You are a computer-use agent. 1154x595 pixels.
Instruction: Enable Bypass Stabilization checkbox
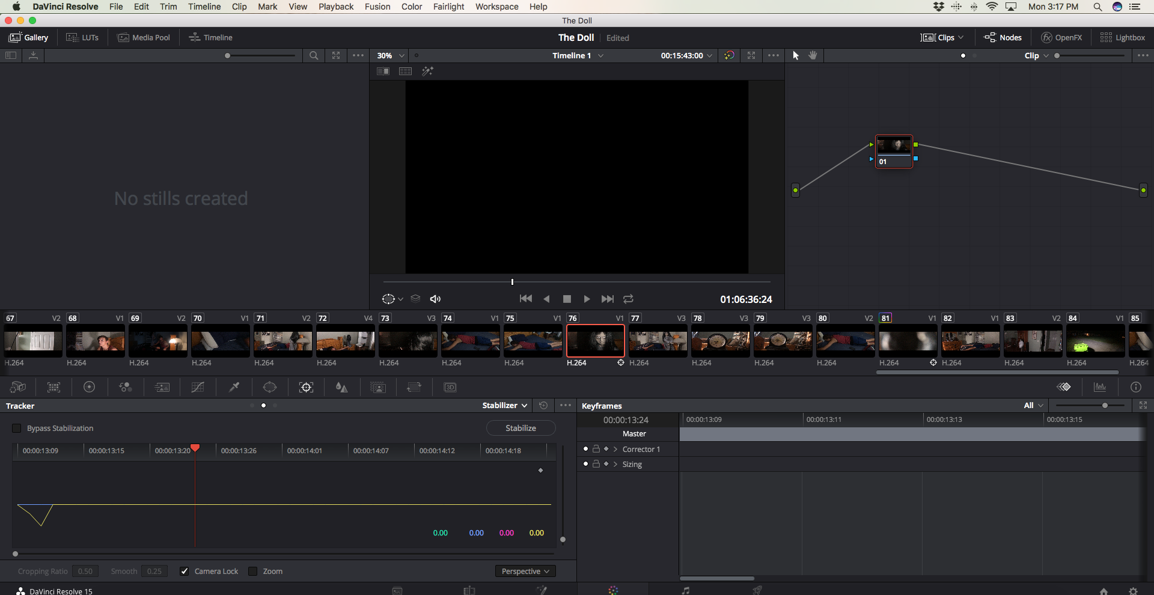(x=17, y=429)
